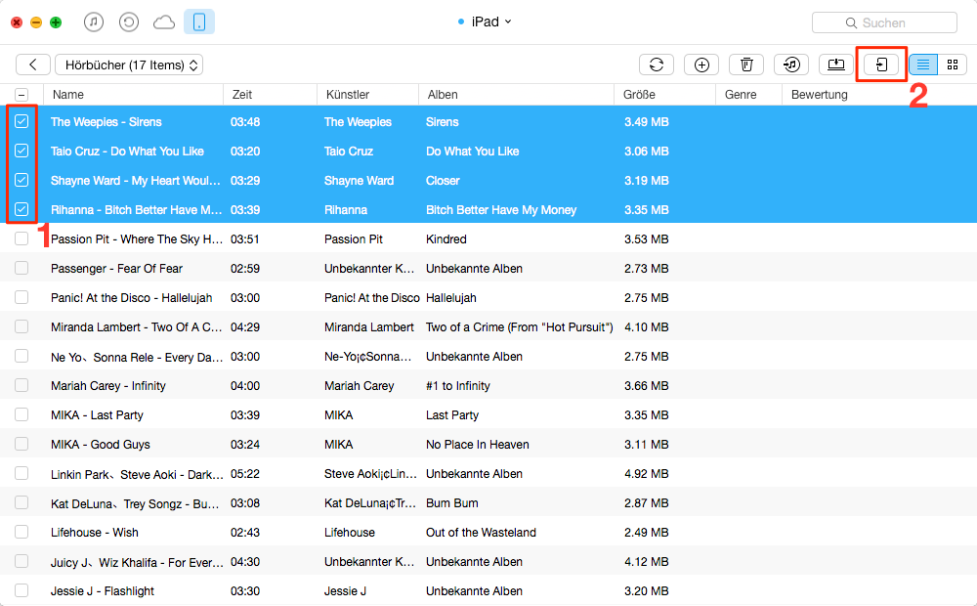Check Mariah Carey - Infinity checkbox
Image resolution: width=977 pixels, height=606 pixels.
pyautogui.click(x=21, y=385)
